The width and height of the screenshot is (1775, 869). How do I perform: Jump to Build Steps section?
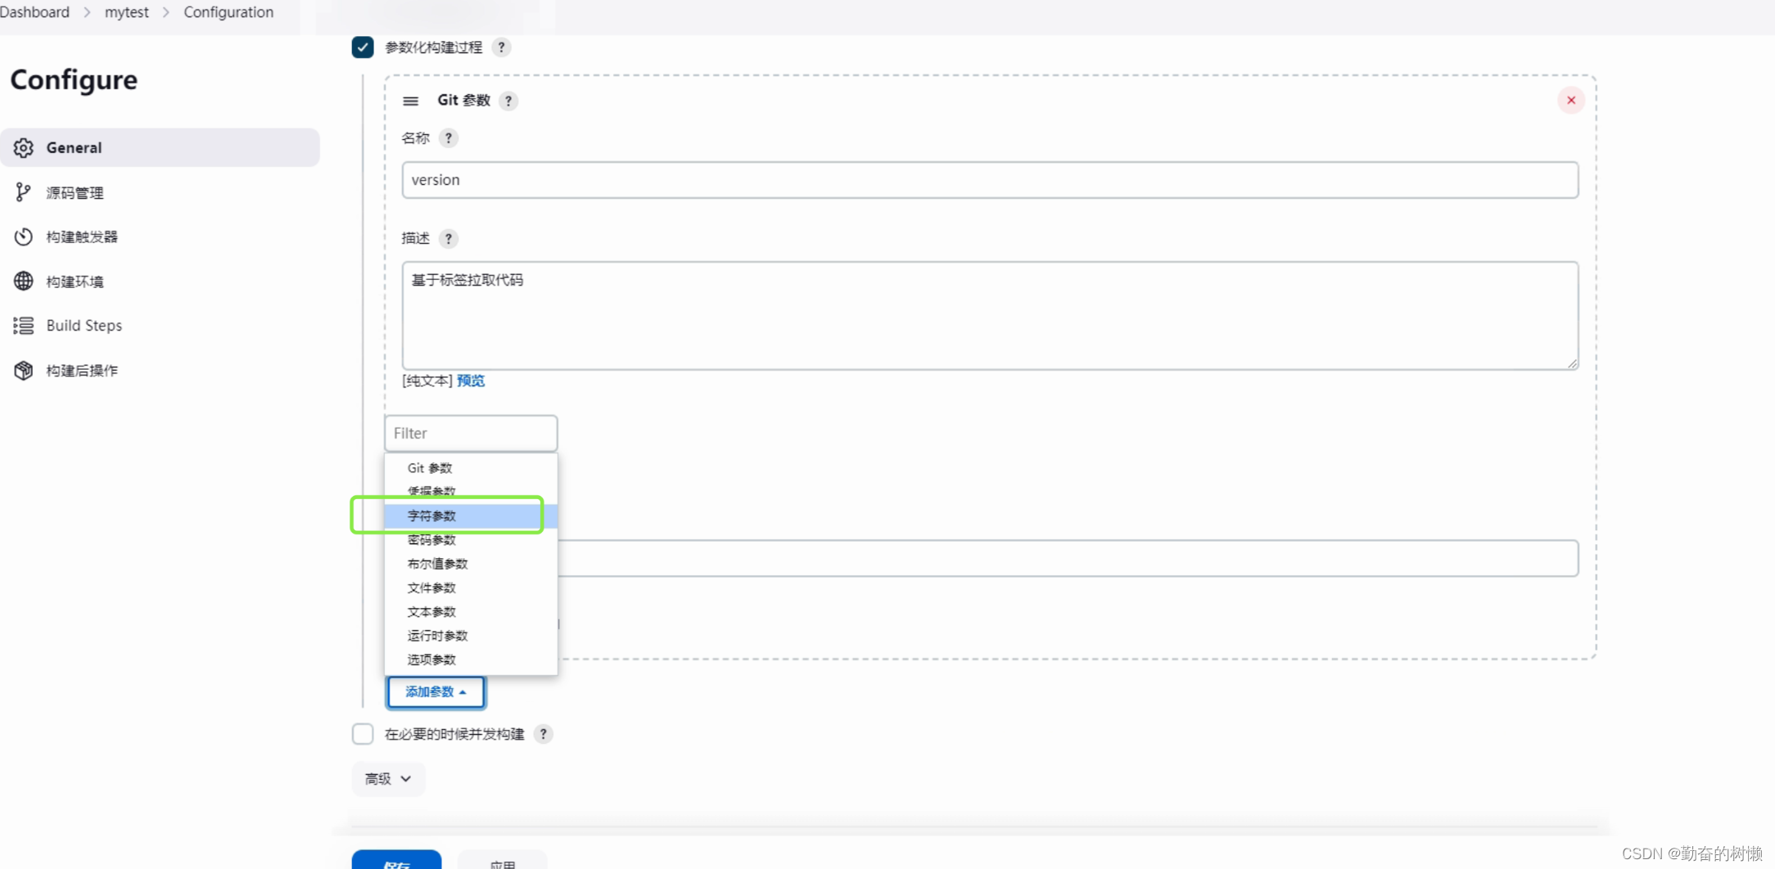tap(160, 326)
